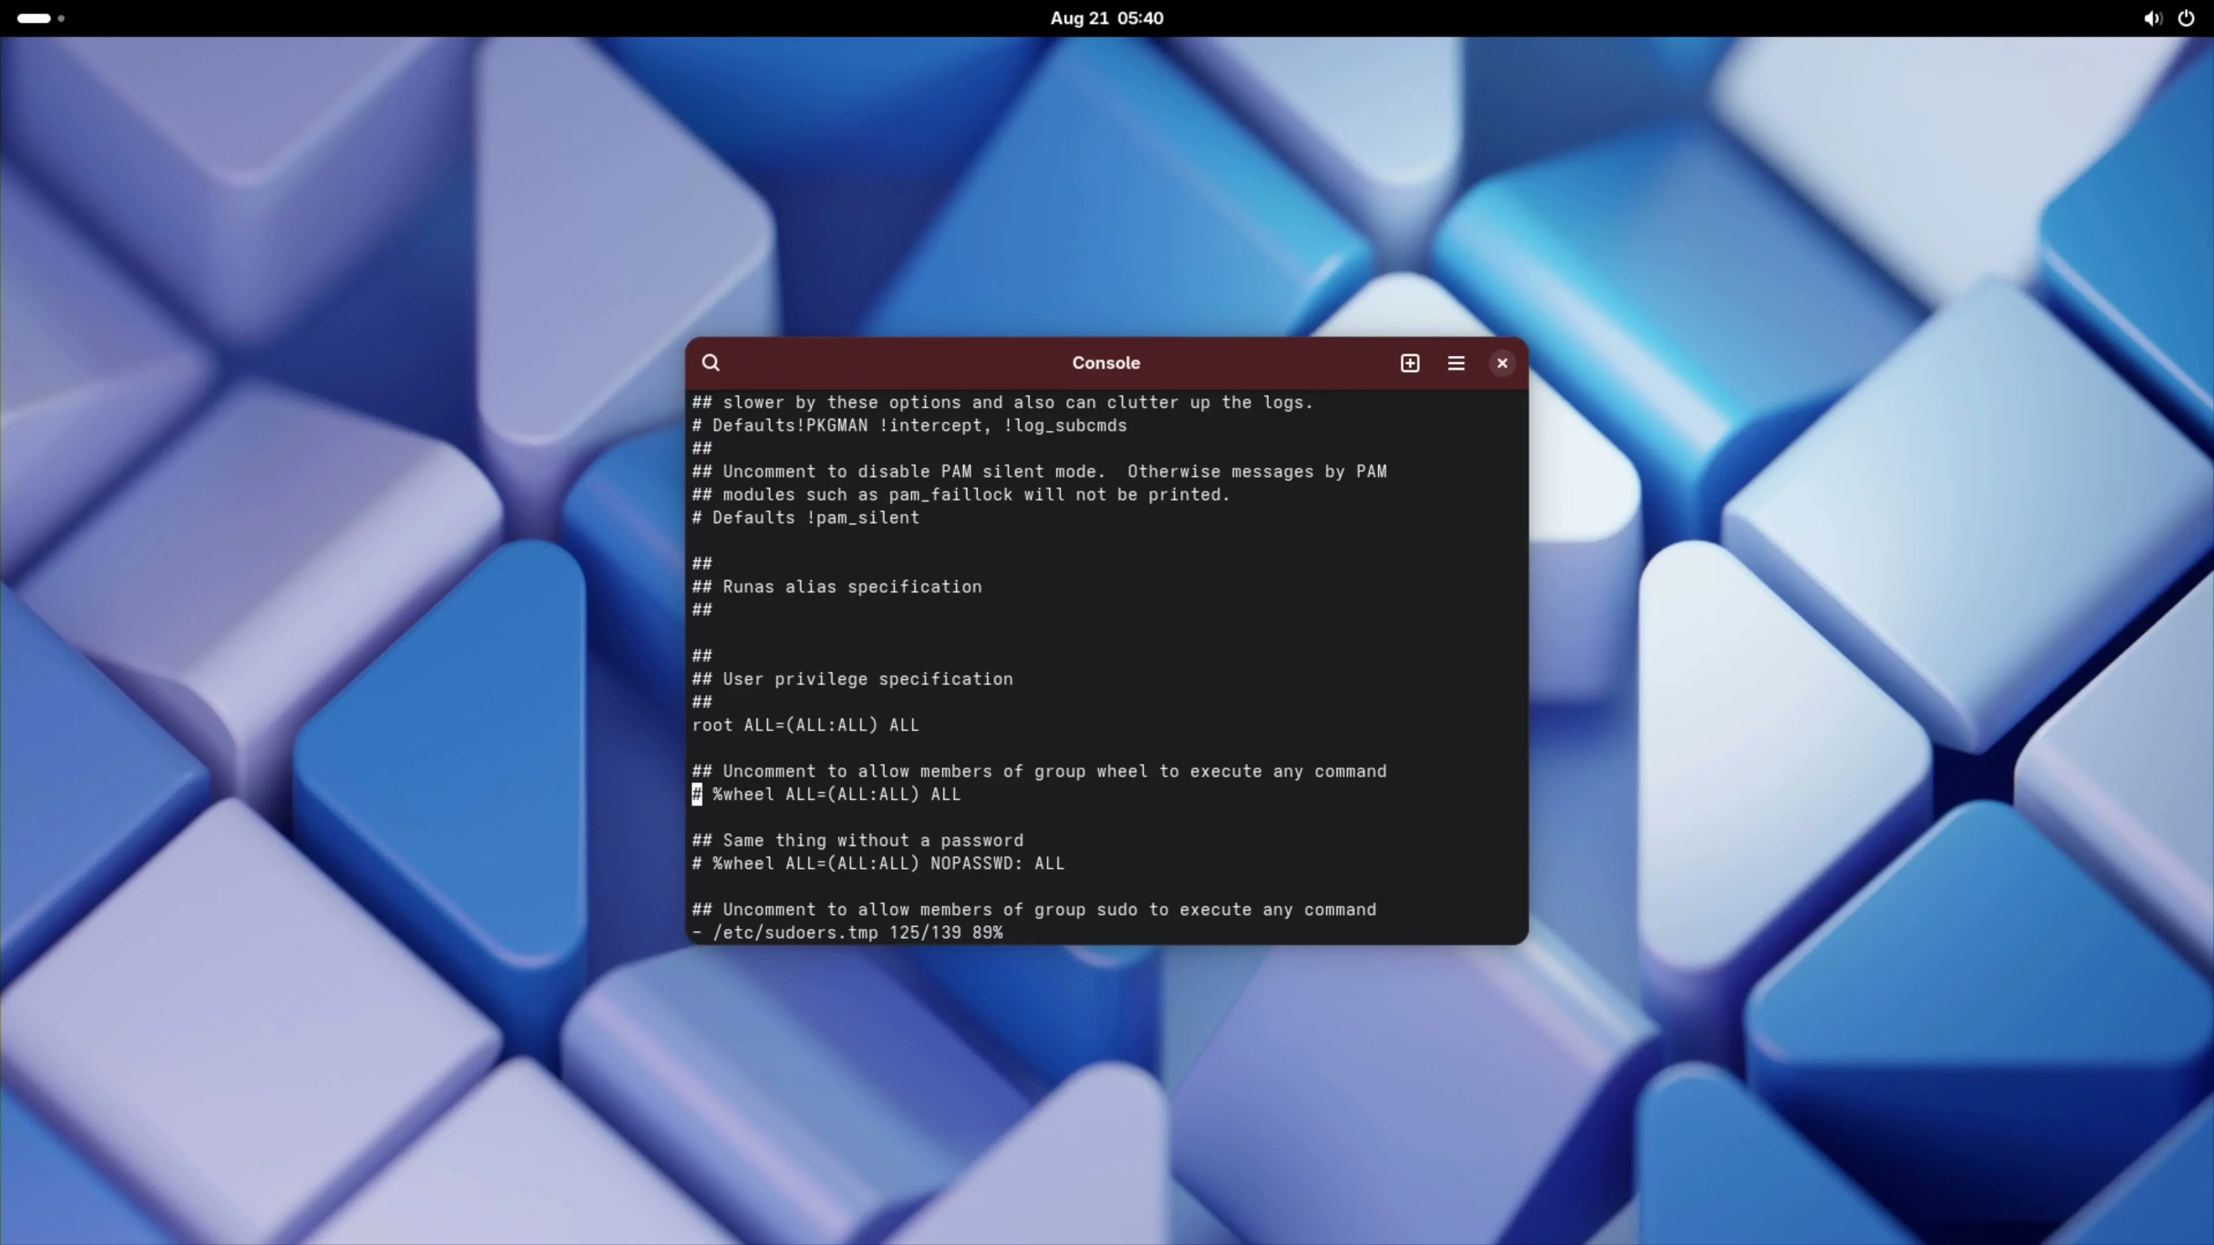This screenshot has height=1245, width=2214.
Task: Click the '## Runas alias specification' comment
Action: [x=837, y=587]
